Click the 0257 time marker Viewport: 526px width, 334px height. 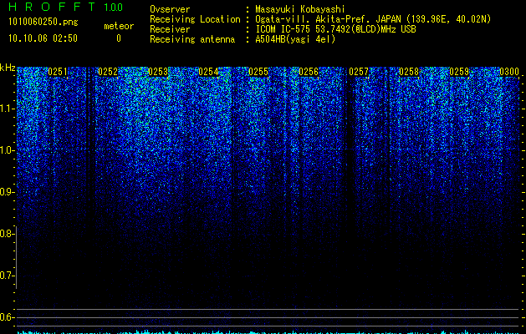click(x=359, y=72)
